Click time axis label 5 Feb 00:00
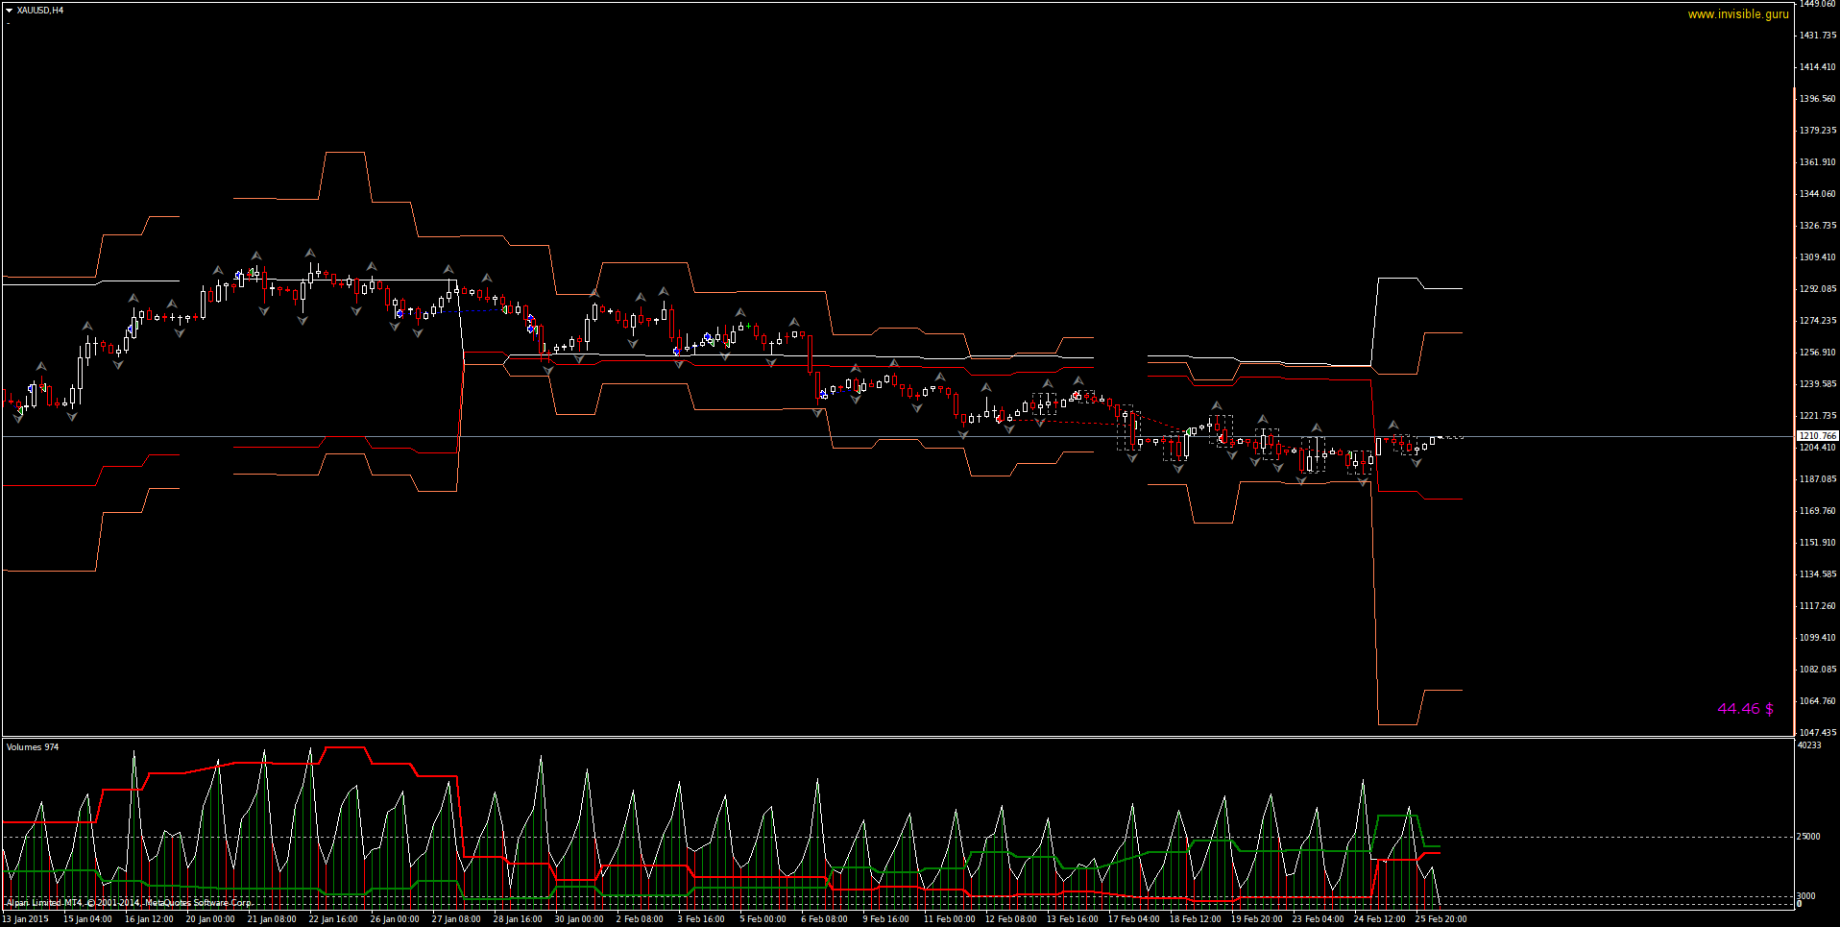This screenshot has width=1840, height=927. coord(763,919)
